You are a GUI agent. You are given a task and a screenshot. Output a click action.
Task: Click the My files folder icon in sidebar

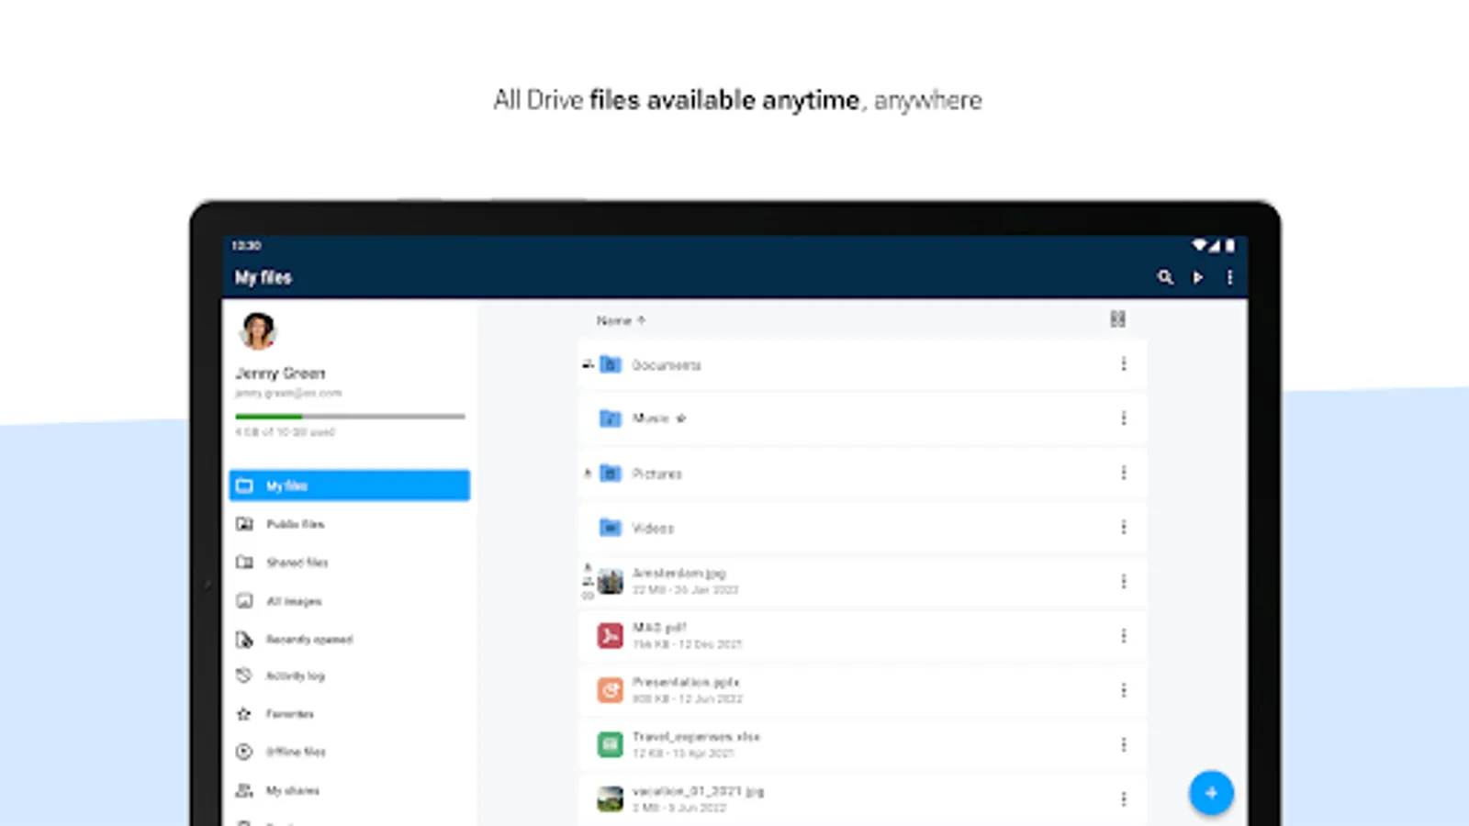click(x=244, y=486)
